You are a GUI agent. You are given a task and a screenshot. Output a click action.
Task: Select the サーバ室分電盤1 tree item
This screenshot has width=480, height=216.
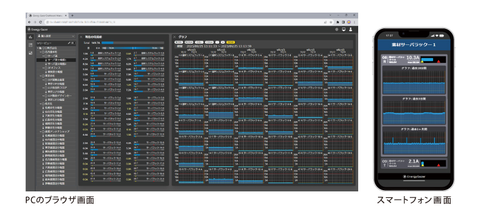point(56,60)
